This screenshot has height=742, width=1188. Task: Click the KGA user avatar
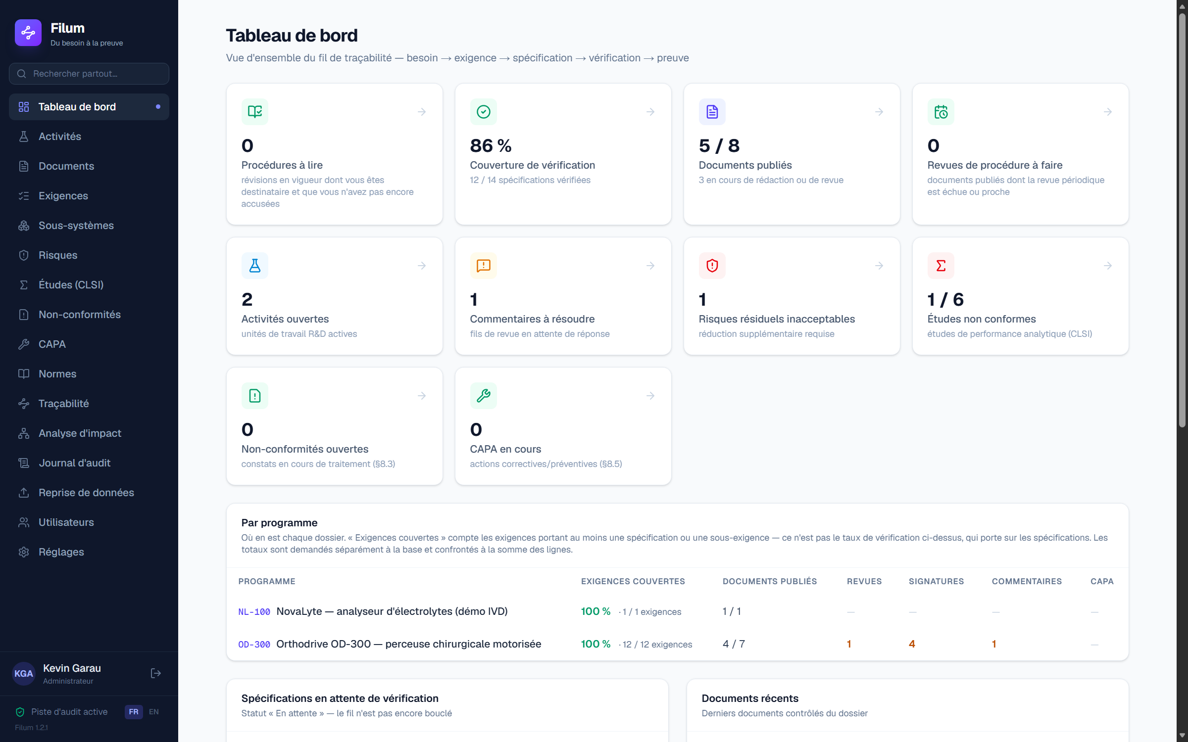(24, 673)
